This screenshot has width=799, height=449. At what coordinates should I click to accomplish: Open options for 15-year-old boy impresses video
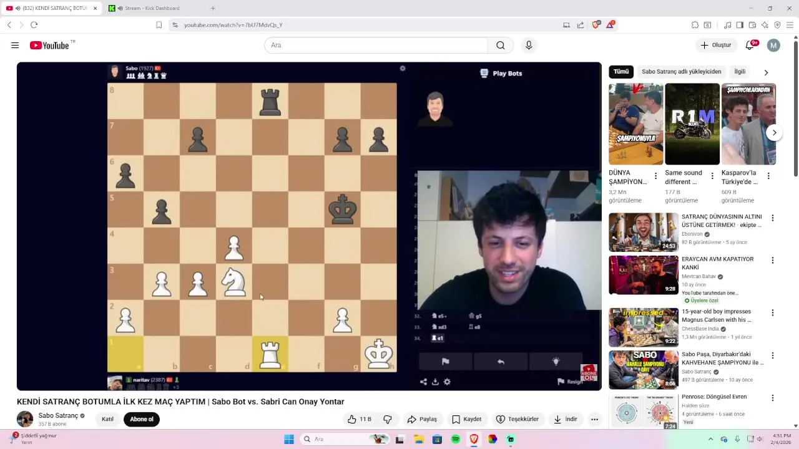click(773, 312)
